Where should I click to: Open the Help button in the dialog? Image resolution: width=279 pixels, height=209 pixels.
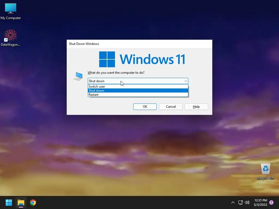pos(196,107)
